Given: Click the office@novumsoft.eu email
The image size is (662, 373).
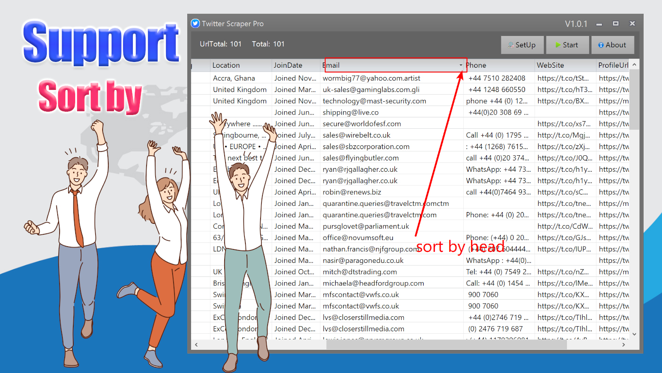Looking at the screenshot, I should pos(358,237).
